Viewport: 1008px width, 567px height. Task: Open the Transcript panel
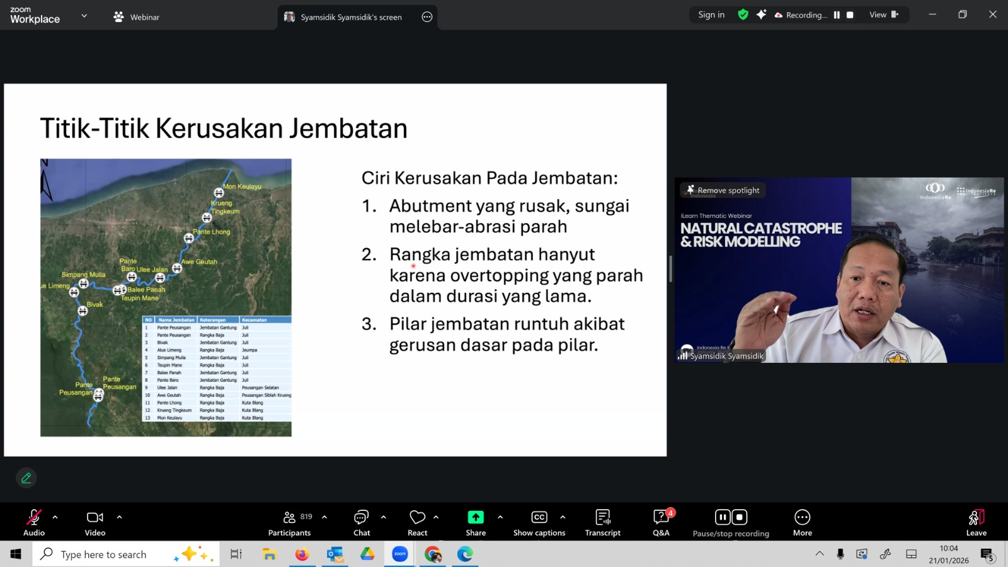point(603,523)
